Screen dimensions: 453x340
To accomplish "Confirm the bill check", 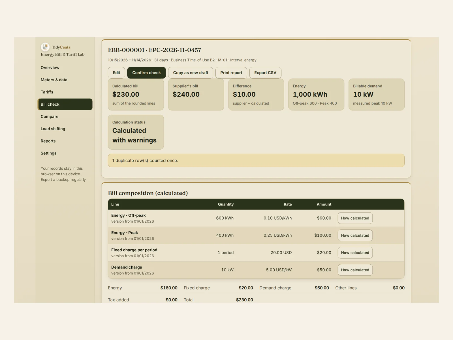I will 146,73.
